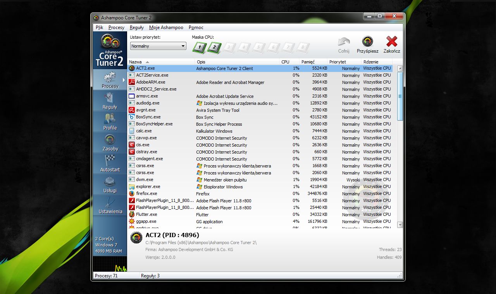Select the BoxSyncHelper.exe process row

(x=260, y=124)
